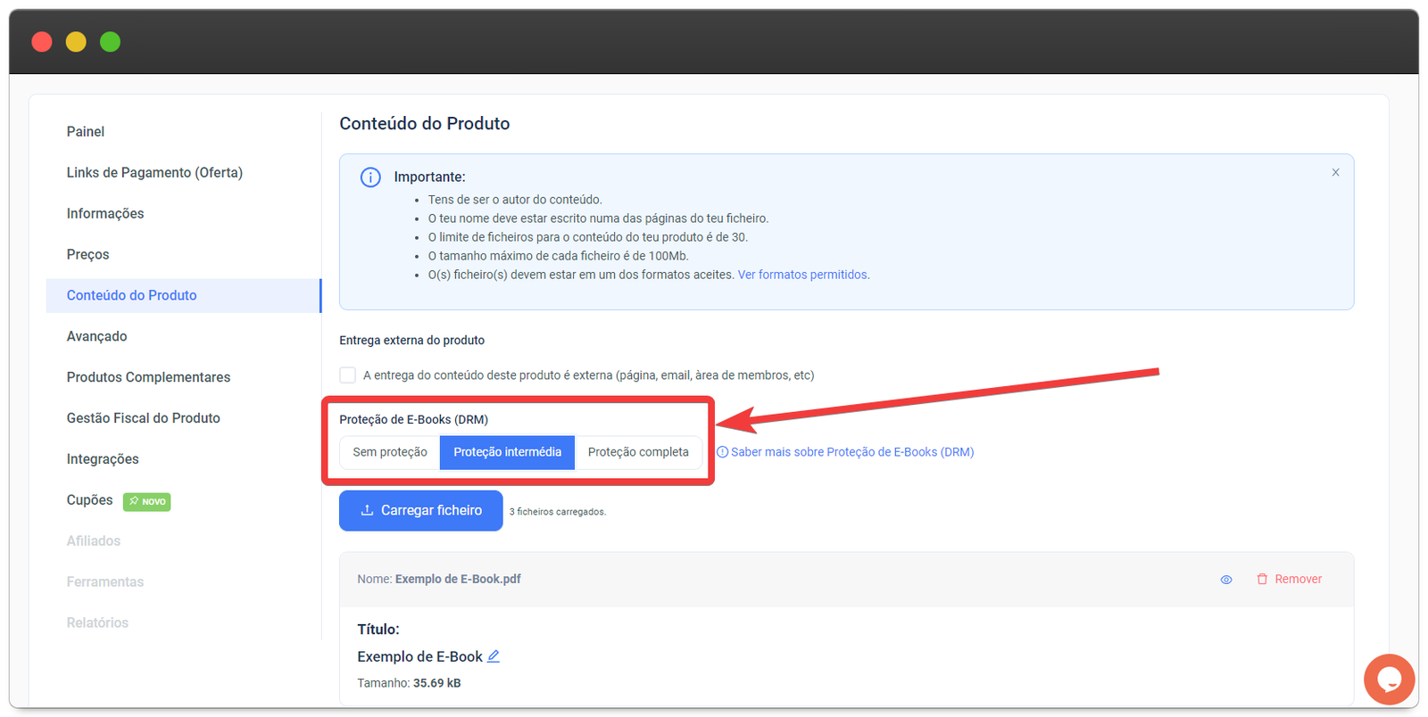The image size is (1428, 717).
Task: Choose Proteção completa DRM option
Action: click(x=638, y=452)
